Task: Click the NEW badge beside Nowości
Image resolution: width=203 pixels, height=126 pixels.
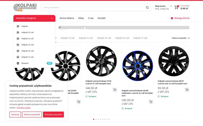Action: click(x=49, y=63)
